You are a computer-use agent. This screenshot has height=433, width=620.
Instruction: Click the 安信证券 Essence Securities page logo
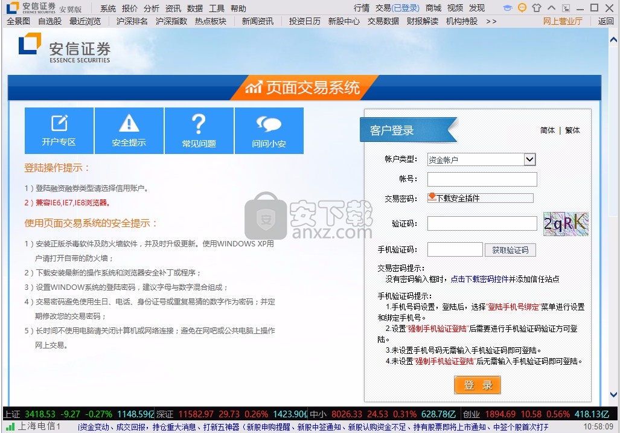pyautogui.click(x=64, y=49)
